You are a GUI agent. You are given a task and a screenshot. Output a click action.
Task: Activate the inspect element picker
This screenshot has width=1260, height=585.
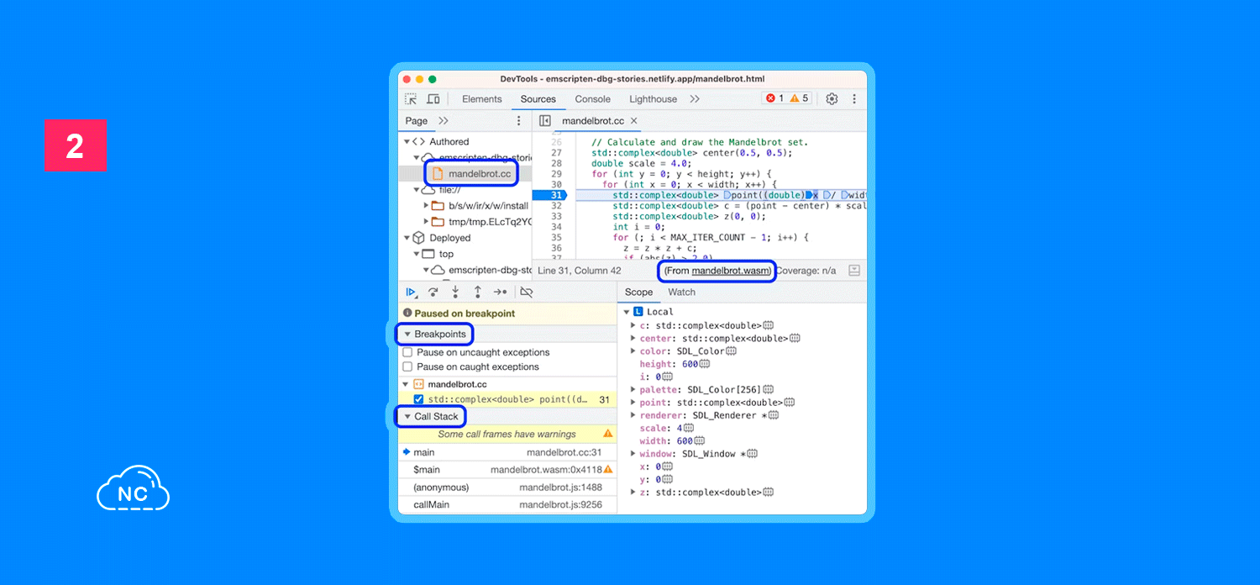(x=411, y=99)
